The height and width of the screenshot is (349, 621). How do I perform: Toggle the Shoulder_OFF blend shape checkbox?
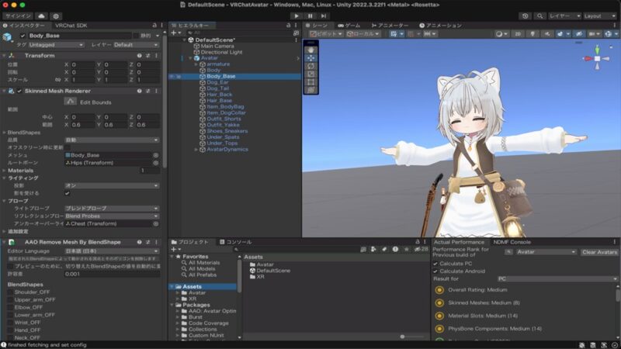click(9, 292)
